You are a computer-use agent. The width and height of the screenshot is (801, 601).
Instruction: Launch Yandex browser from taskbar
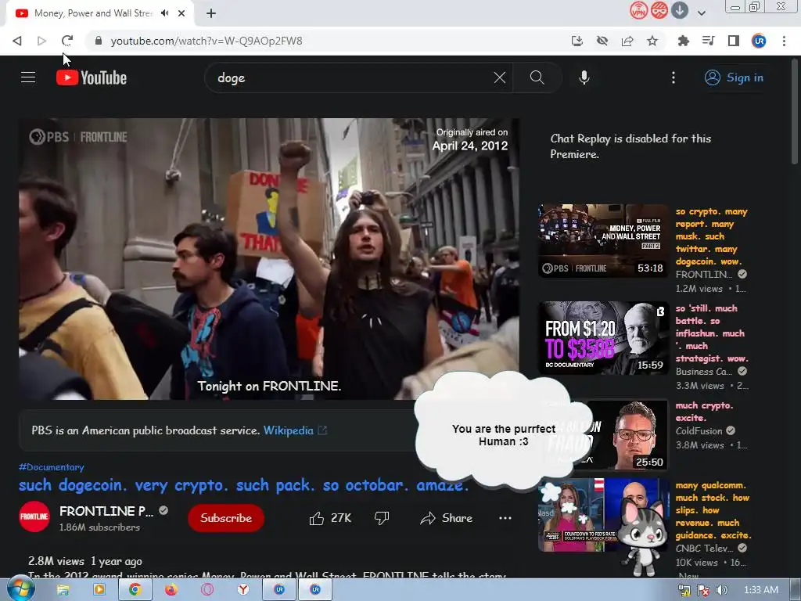coord(243,590)
